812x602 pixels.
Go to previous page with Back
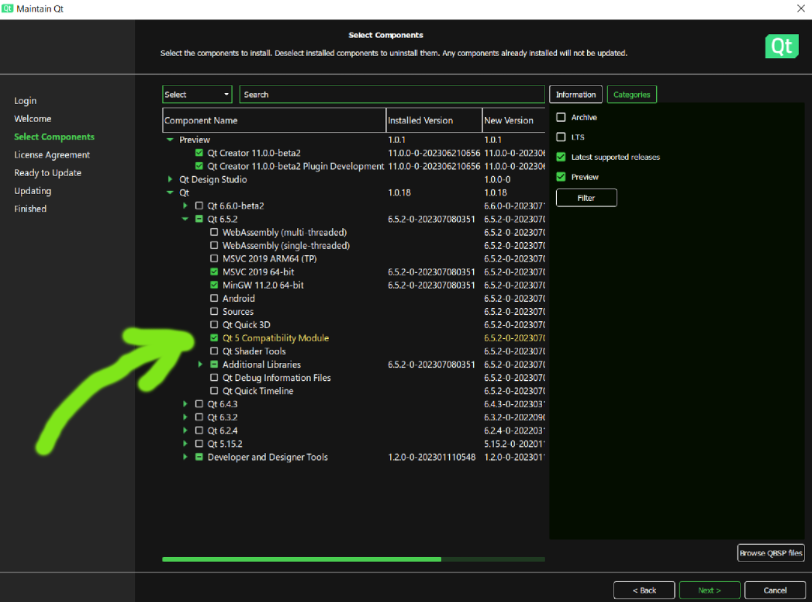coord(644,590)
